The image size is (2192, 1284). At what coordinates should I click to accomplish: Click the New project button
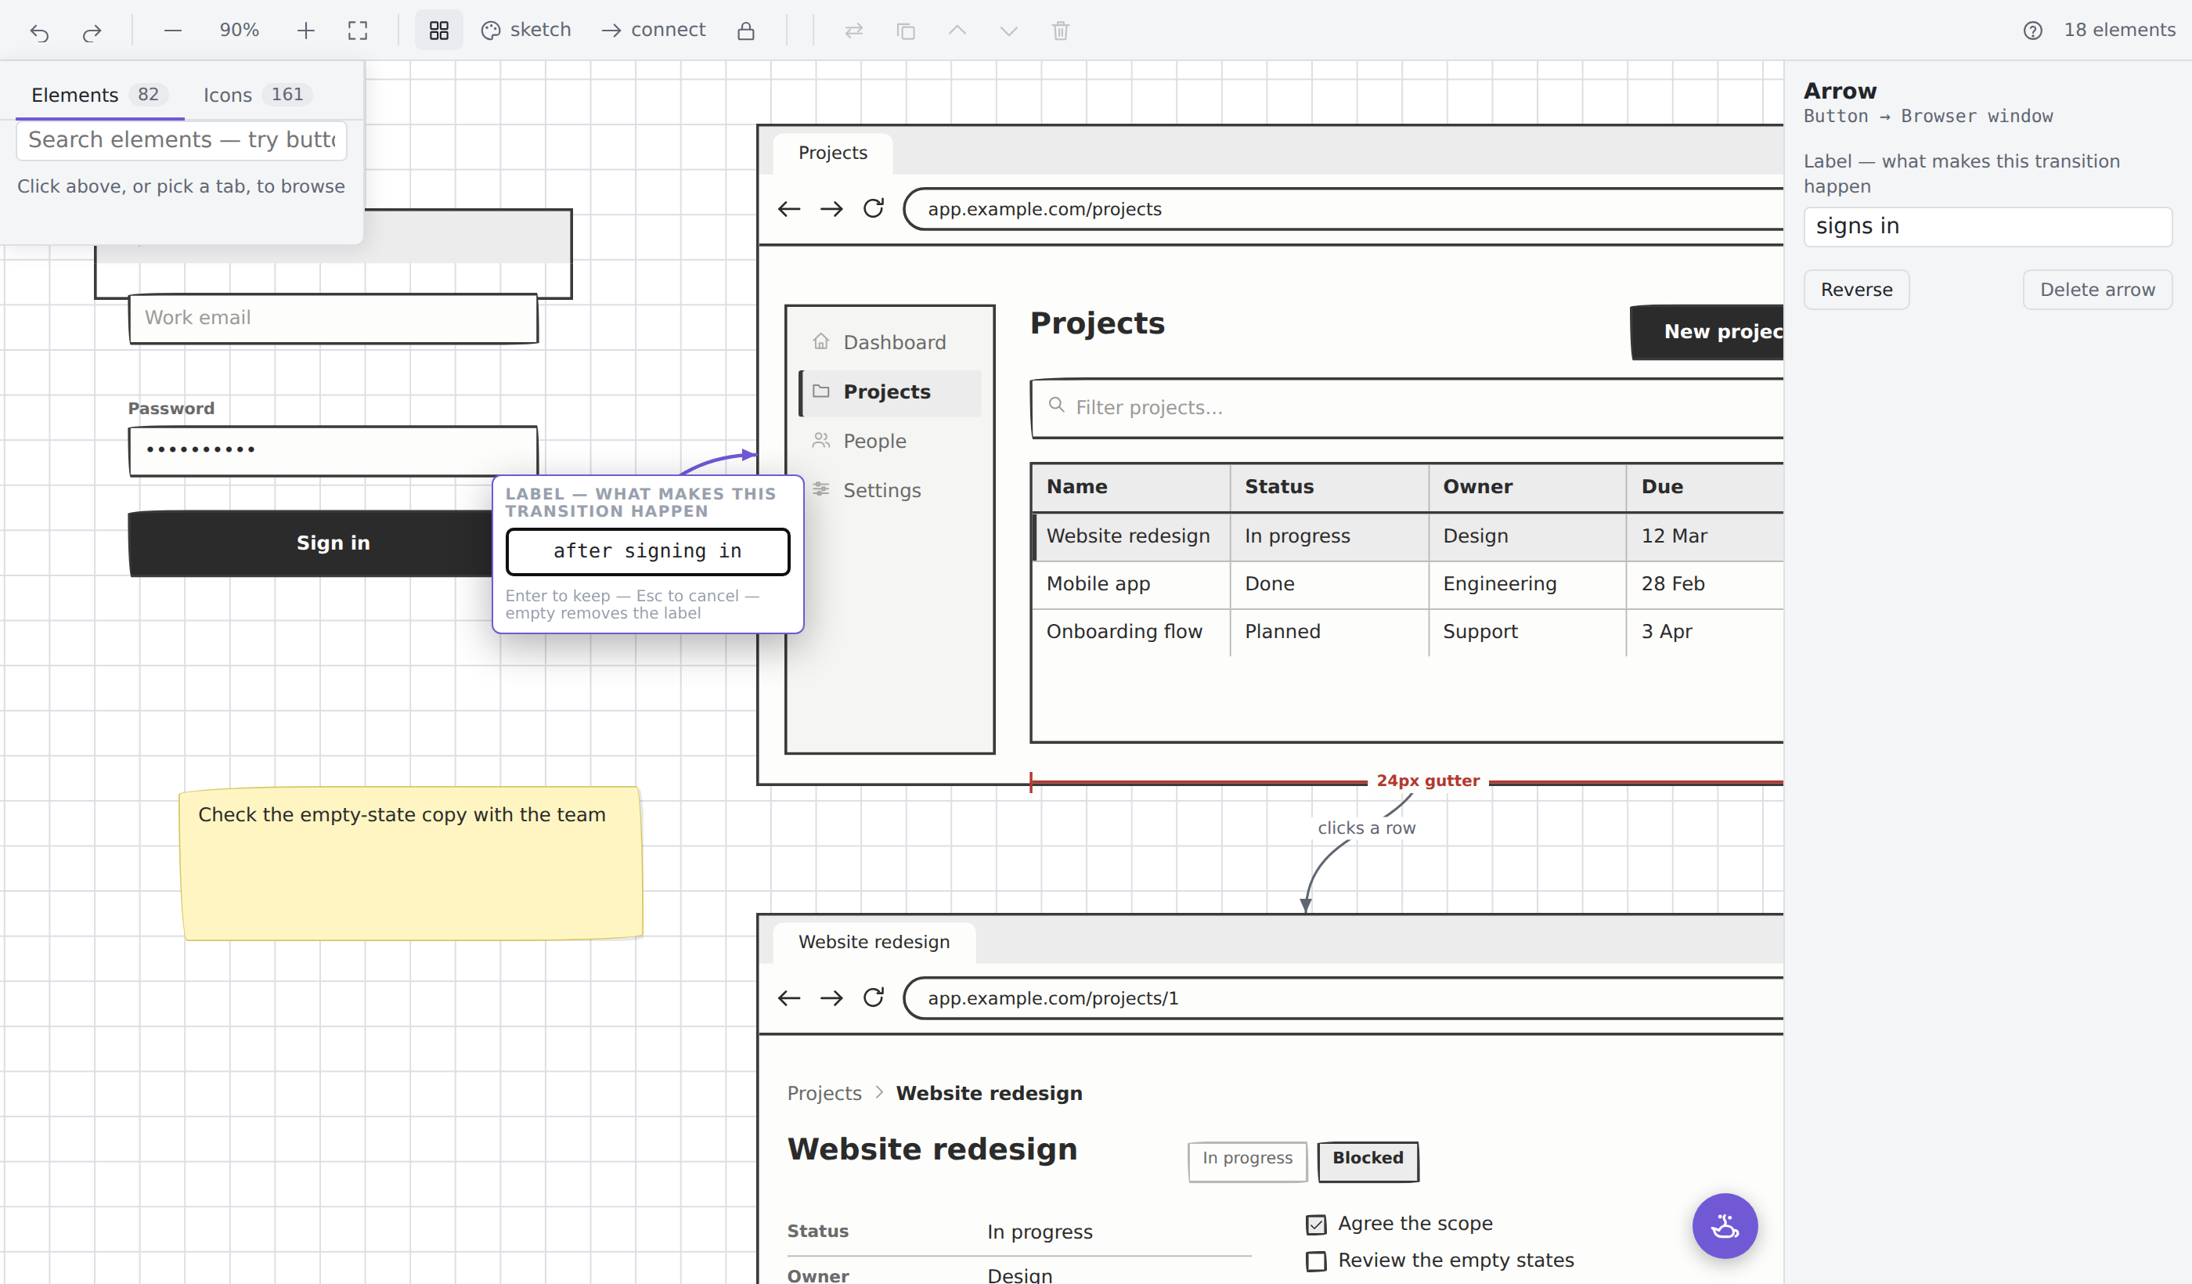pos(1707,331)
